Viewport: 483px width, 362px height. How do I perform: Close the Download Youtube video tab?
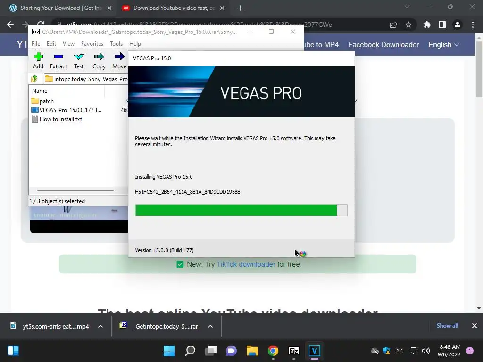222,8
